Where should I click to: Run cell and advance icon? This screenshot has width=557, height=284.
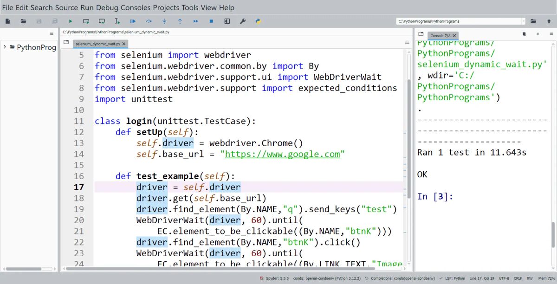coord(102,21)
